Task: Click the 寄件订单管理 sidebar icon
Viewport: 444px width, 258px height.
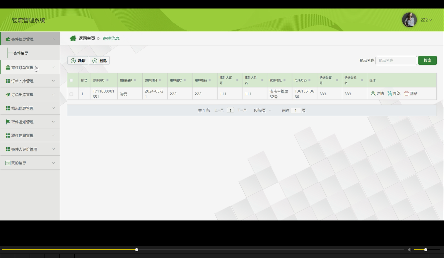Action: [x=8, y=67]
